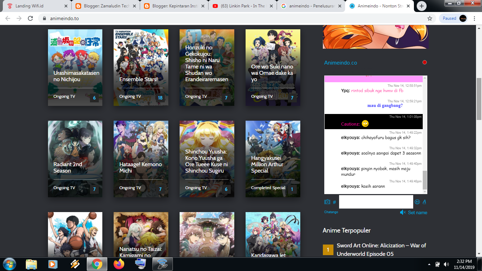Click the Set name link in chat
This screenshot has height=271, width=482.
point(417,212)
